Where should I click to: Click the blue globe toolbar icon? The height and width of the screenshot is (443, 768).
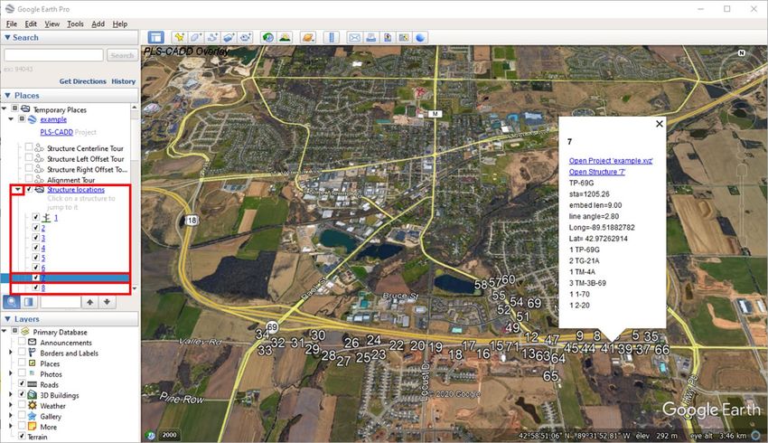(421, 37)
